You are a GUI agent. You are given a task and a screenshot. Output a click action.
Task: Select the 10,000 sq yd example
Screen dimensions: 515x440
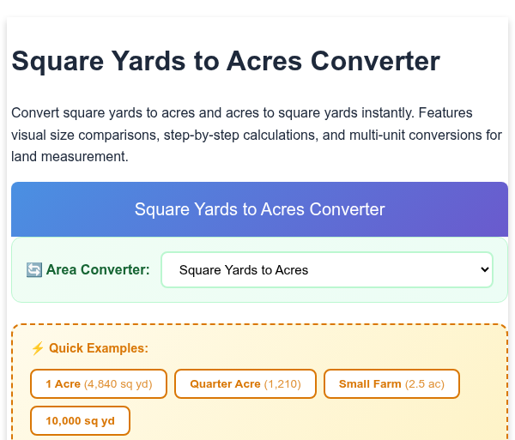click(x=80, y=420)
